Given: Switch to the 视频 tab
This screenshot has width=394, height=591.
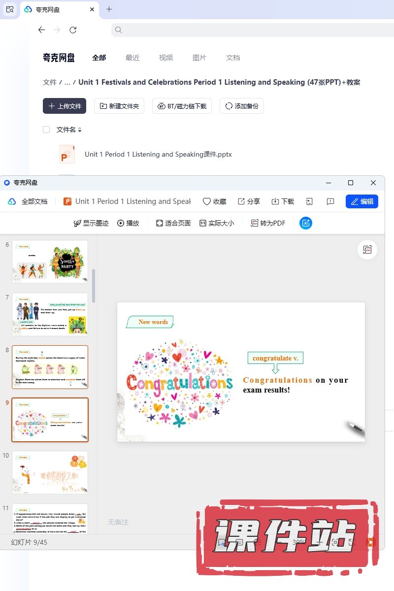Looking at the screenshot, I should [166, 58].
